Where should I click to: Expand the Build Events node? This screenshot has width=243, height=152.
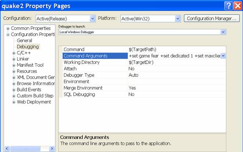(x=14, y=90)
